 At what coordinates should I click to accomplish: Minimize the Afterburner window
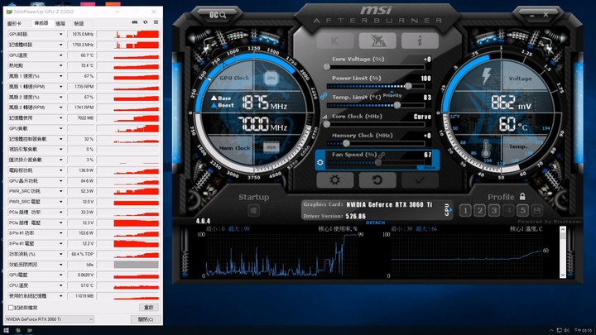[x=531, y=15]
